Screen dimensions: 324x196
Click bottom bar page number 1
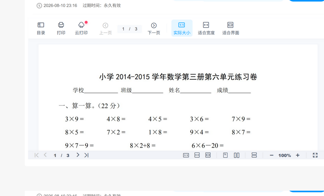point(55,155)
